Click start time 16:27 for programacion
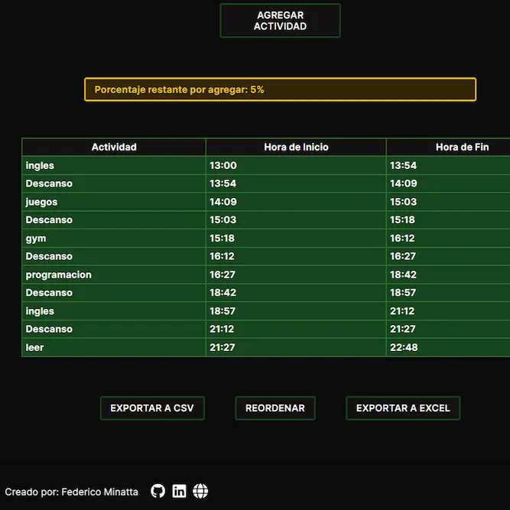 coord(296,274)
